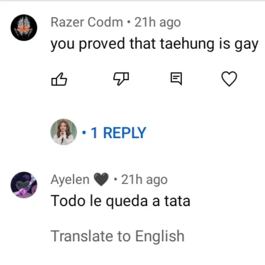Dislike Razer Codm's comment with thumbs down

[x=121, y=79]
